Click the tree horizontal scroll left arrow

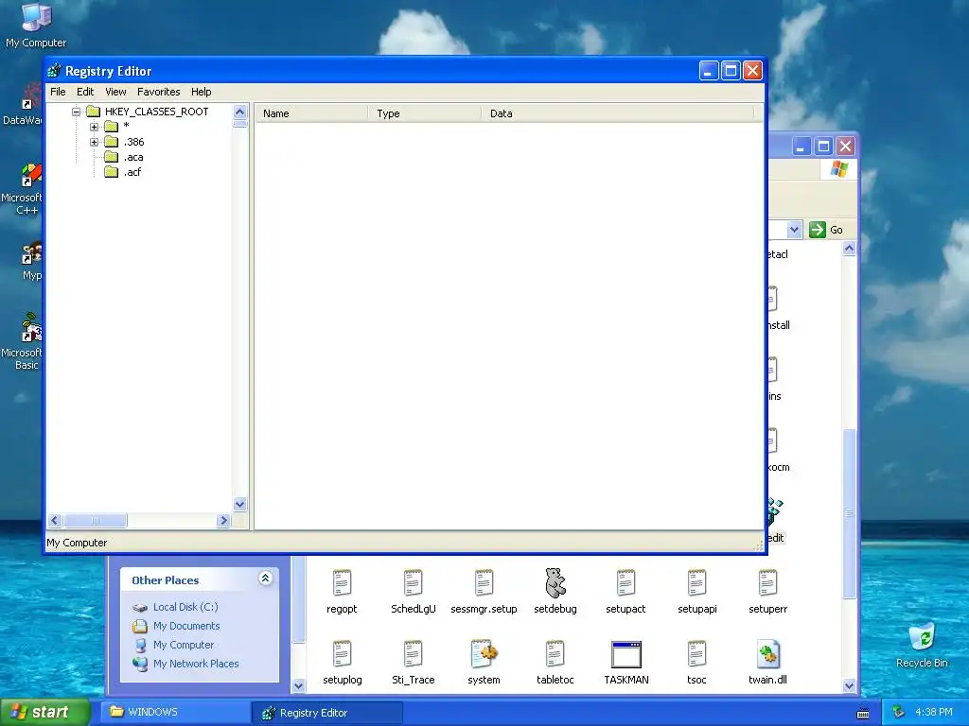[54, 521]
